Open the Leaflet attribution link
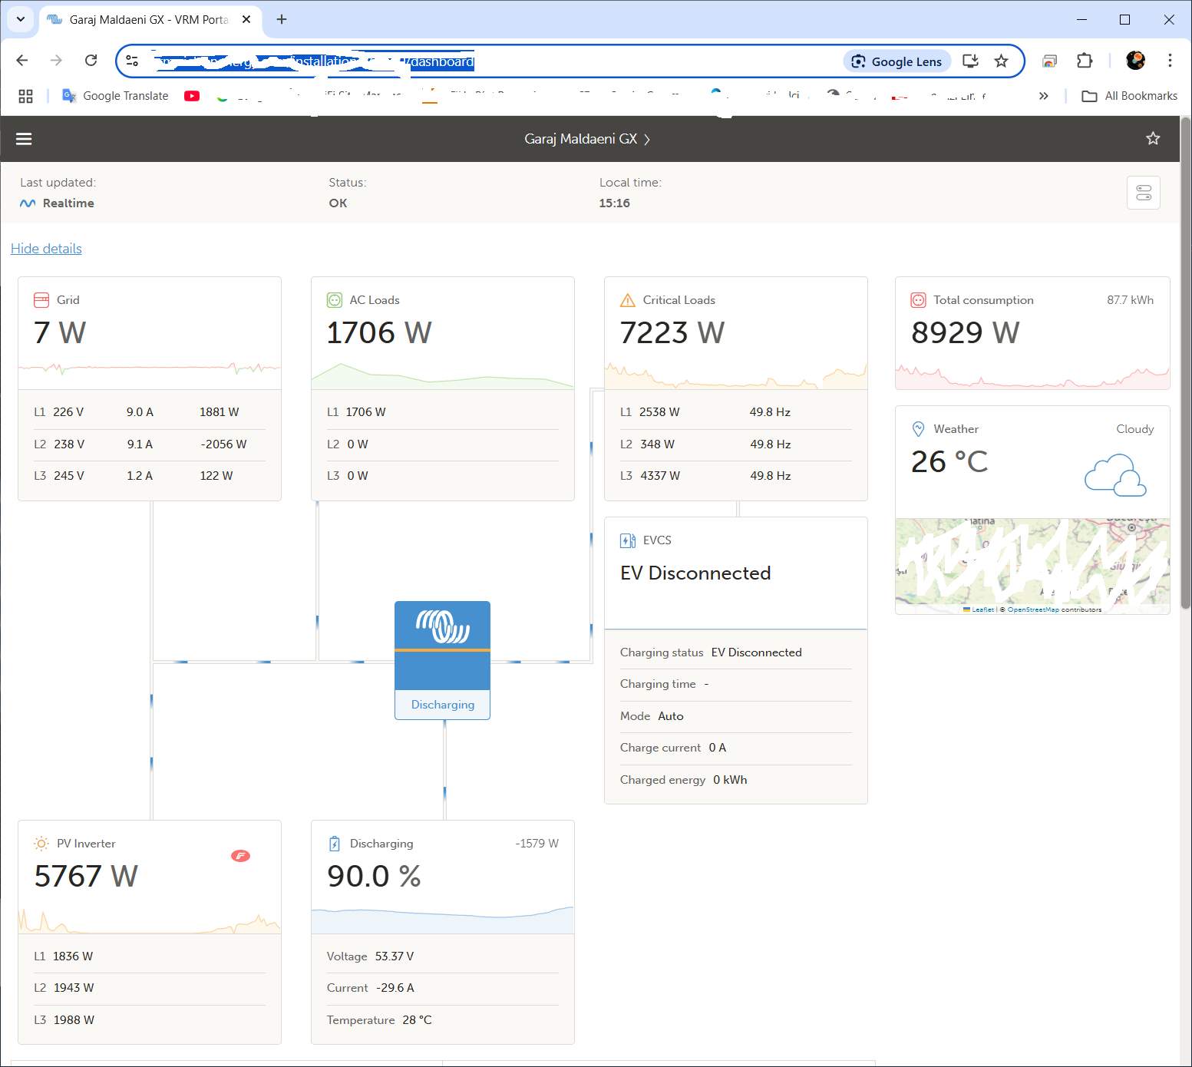1192x1067 pixels. coord(982,609)
